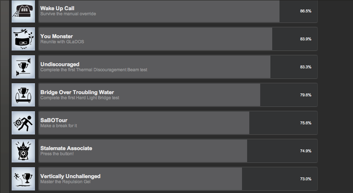353x193 pixels.
Task: Open the SaBOTour running figure icon
Action: coord(23,123)
